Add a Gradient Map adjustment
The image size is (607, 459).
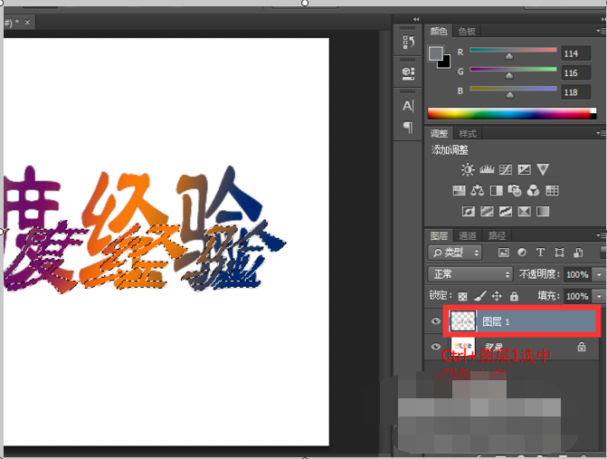click(543, 212)
